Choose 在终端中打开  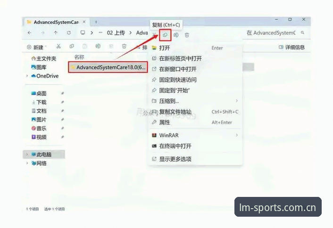coord(195,146)
